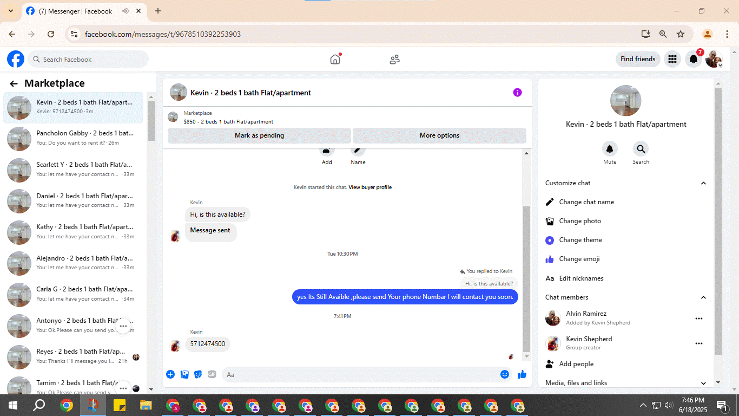Open the Home feed icon
The width and height of the screenshot is (739, 416).
click(x=335, y=59)
